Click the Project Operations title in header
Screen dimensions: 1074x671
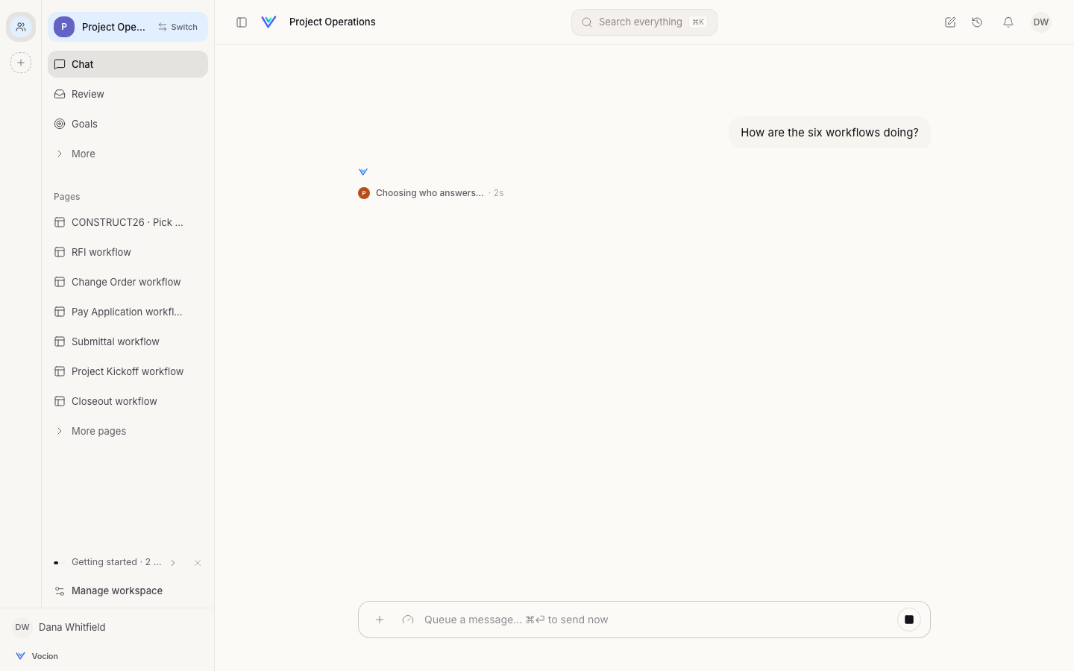coord(333,22)
